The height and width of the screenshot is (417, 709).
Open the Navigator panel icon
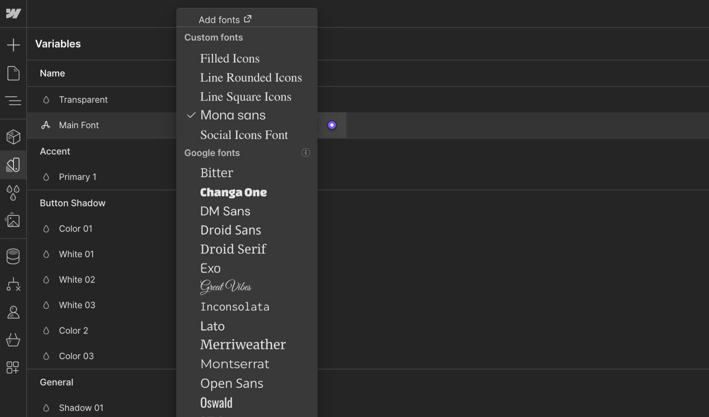pyautogui.click(x=13, y=101)
